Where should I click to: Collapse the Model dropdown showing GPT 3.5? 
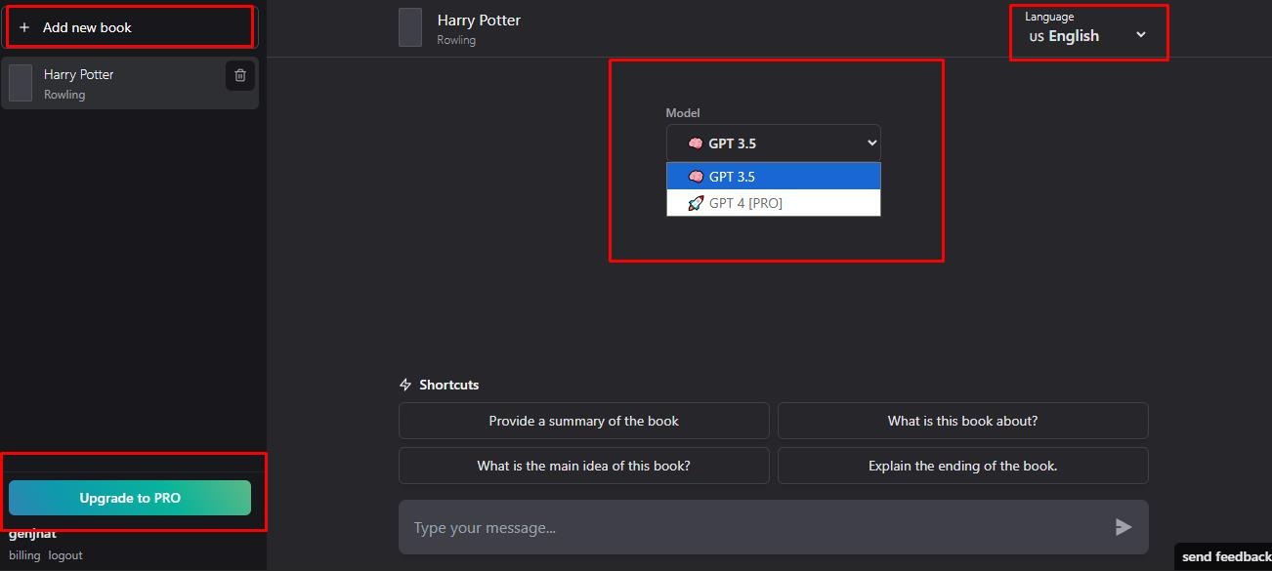coord(773,143)
